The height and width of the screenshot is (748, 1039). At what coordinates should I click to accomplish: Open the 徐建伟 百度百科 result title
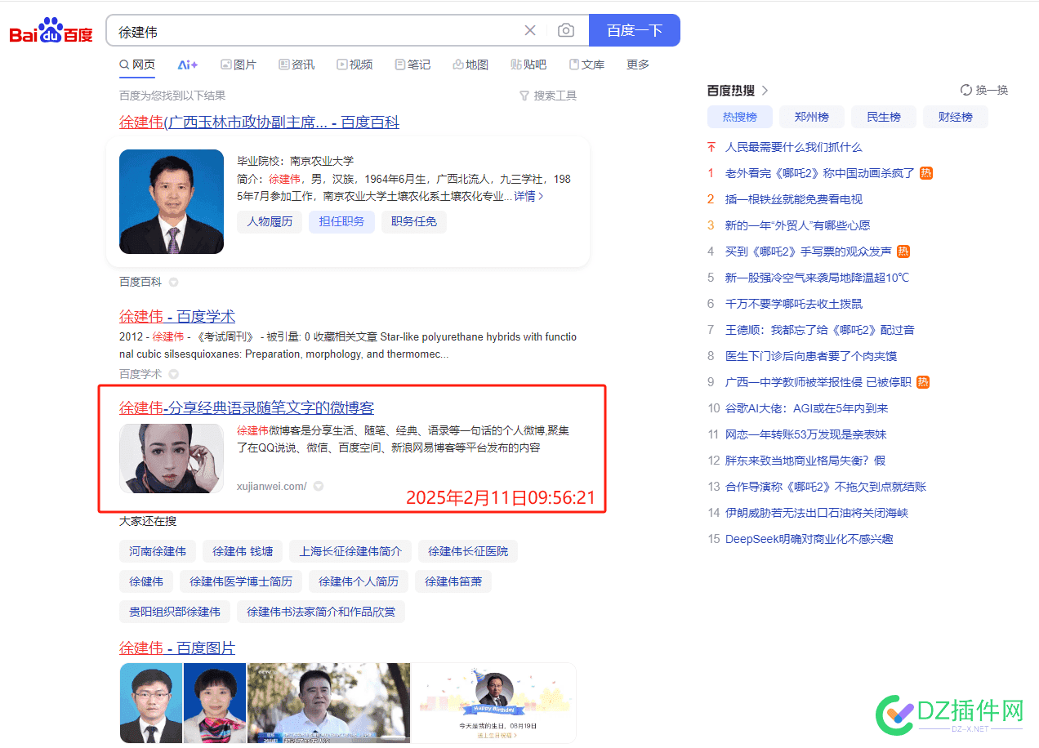(x=259, y=122)
